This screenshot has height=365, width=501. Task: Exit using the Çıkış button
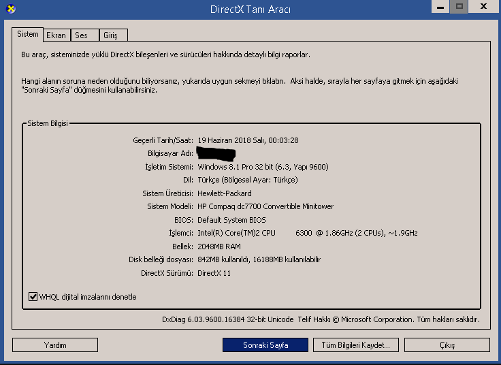[447, 345]
